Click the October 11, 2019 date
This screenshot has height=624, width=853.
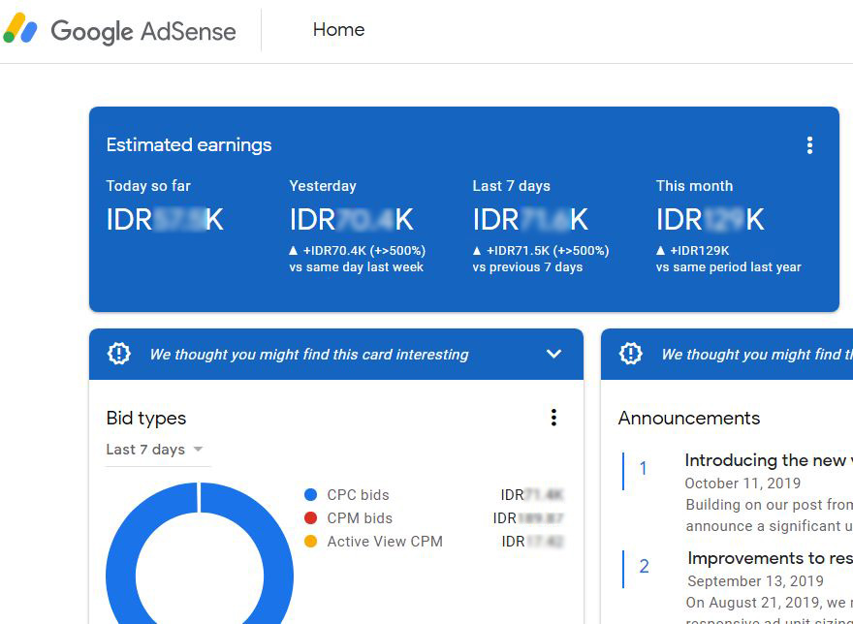(x=742, y=484)
